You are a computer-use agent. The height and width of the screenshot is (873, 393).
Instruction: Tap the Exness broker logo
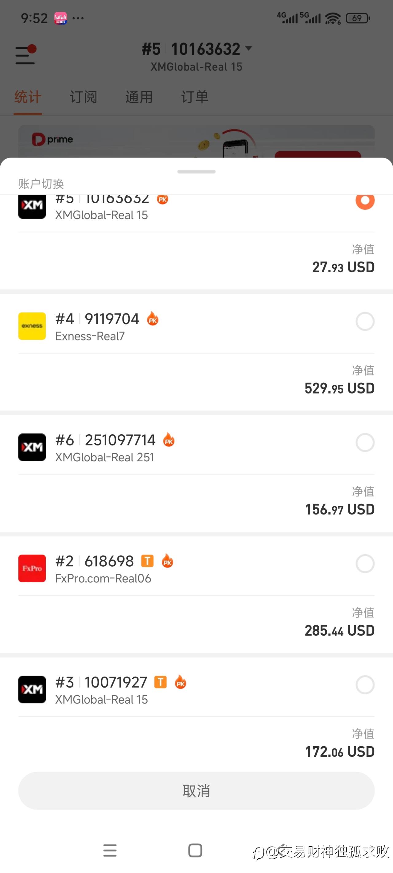(32, 326)
